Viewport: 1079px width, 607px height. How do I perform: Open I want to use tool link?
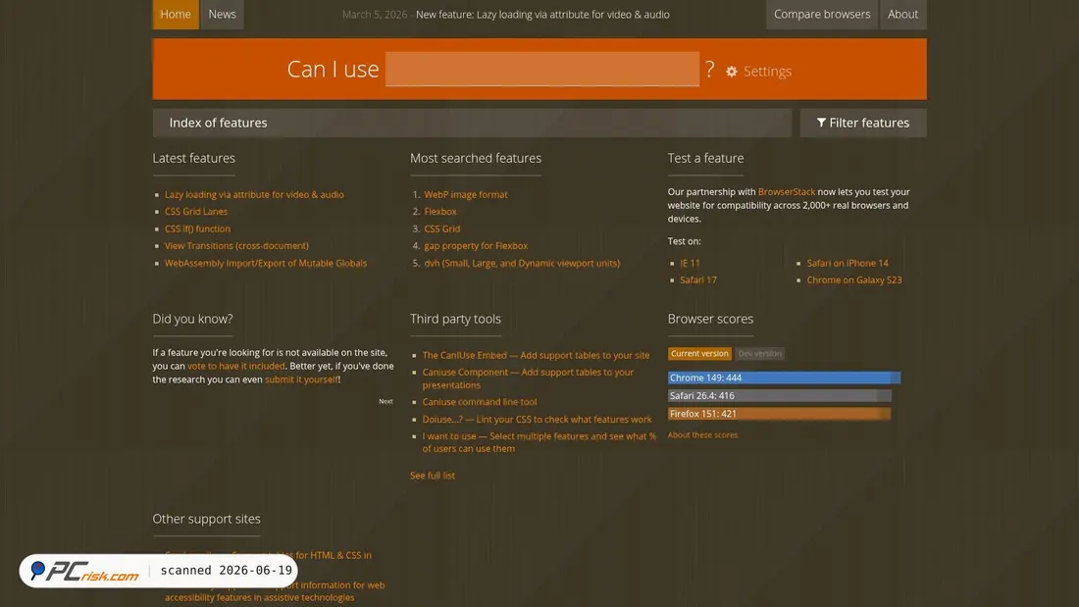tap(539, 442)
